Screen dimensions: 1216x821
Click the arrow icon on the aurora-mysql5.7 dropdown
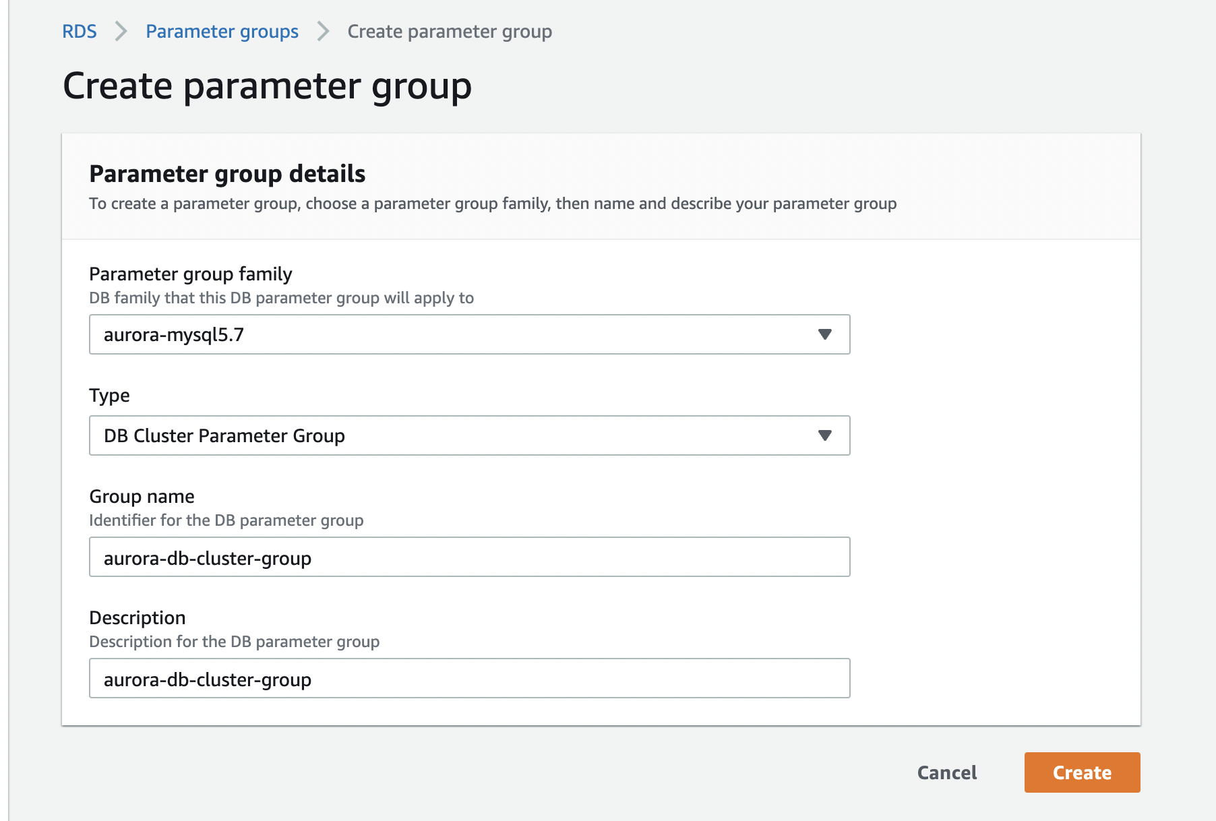pos(824,334)
